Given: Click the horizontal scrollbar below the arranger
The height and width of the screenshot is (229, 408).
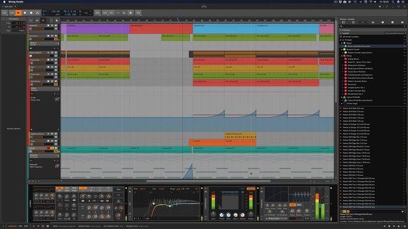Looking at the screenshot, I should 208,181.
